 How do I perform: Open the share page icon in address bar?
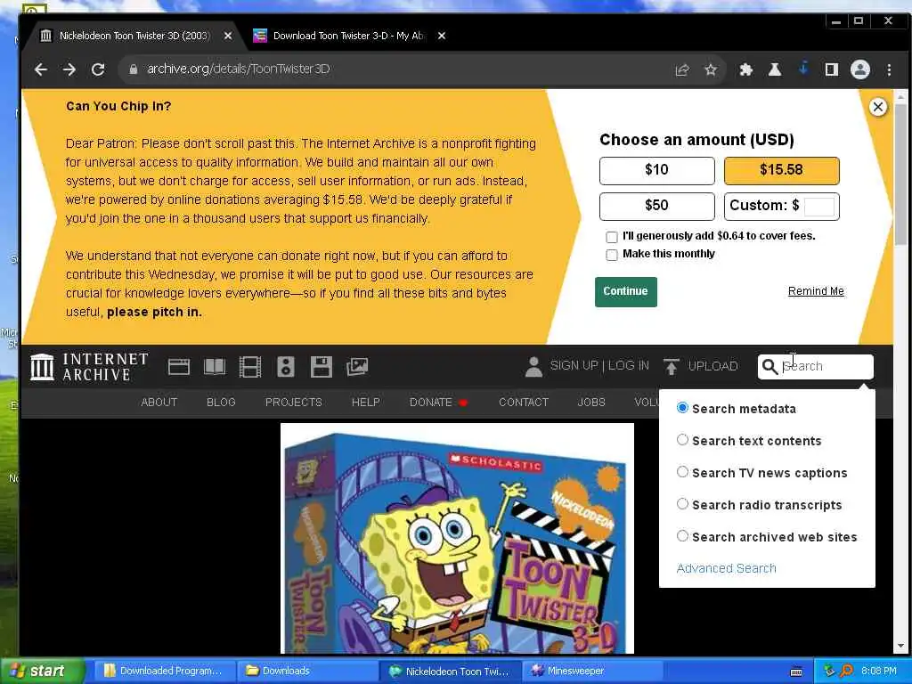(x=682, y=69)
